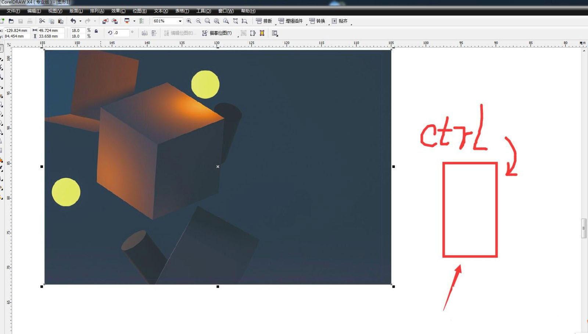This screenshot has width=588, height=334.
Task: Click the Undo arrow icon
Action: coord(73,21)
